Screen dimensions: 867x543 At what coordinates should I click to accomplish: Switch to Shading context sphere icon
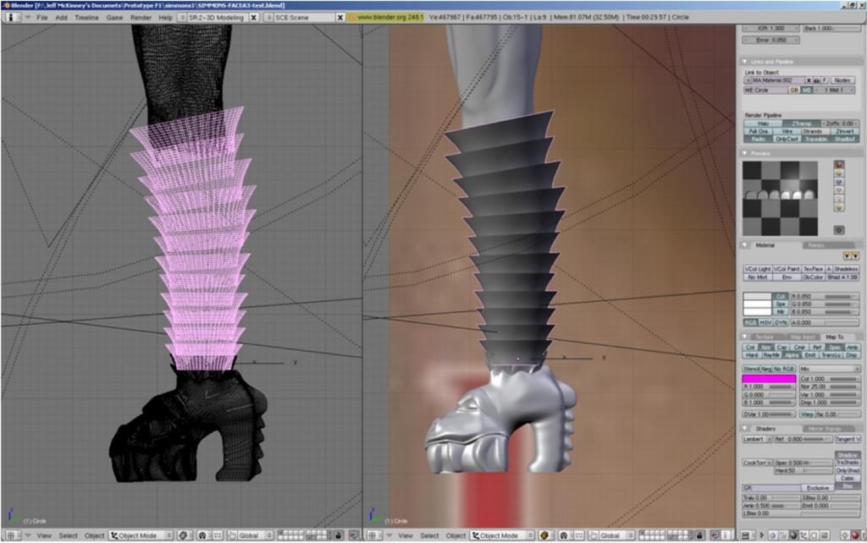click(x=792, y=535)
